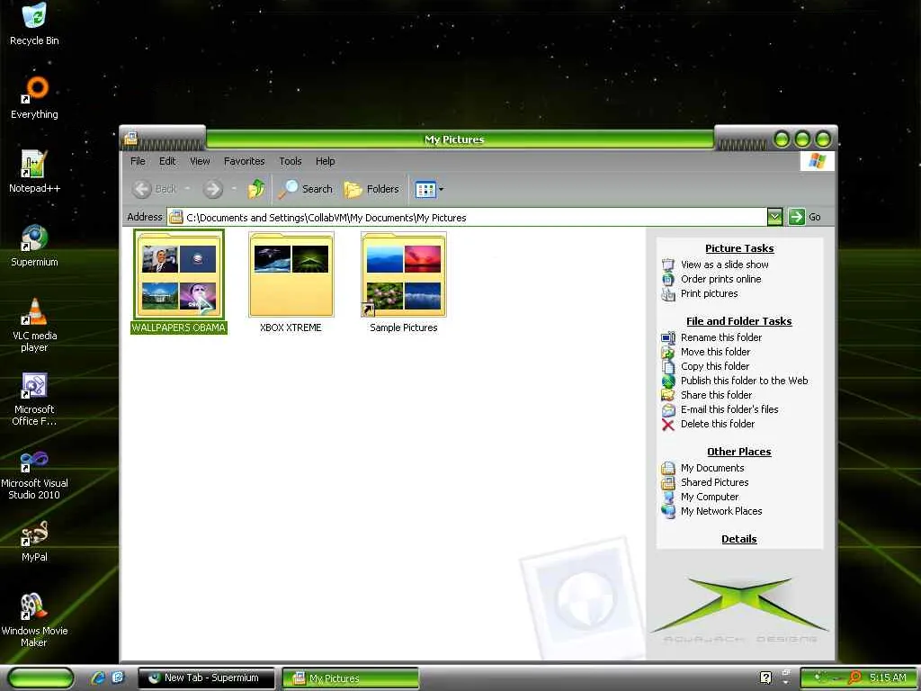Image resolution: width=921 pixels, height=691 pixels.
Task: Open the File menu
Action: click(138, 161)
